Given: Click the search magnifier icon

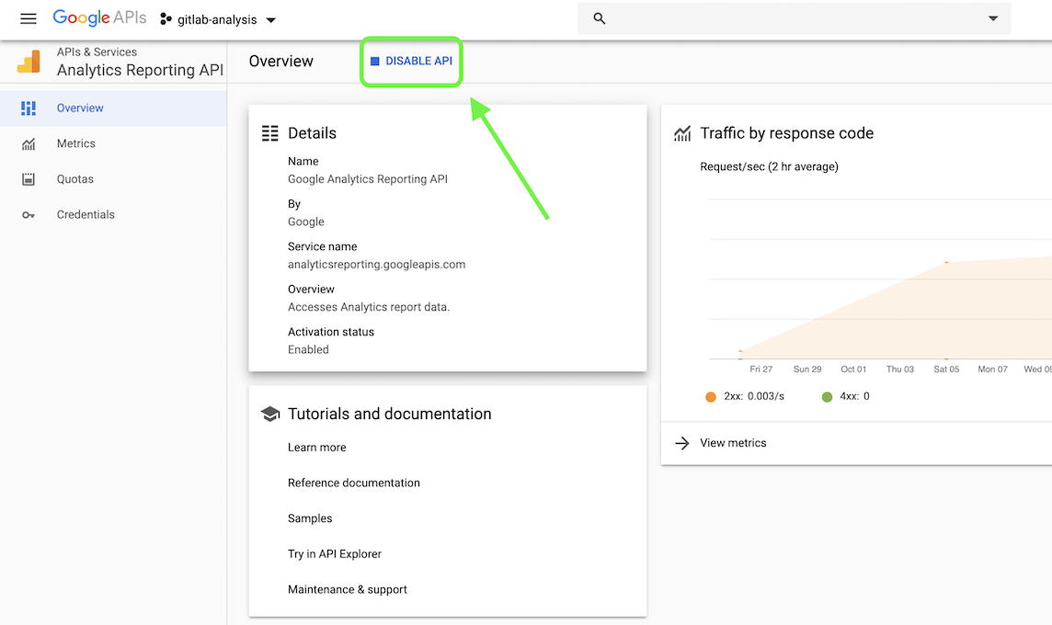Looking at the screenshot, I should pos(598,17).
